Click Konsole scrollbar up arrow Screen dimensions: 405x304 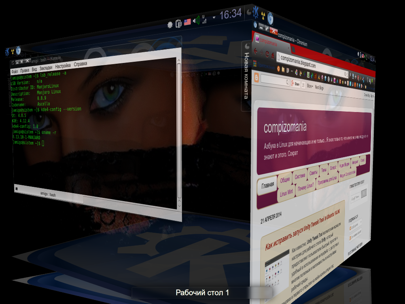click(x=178, y=60)
